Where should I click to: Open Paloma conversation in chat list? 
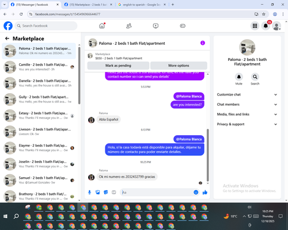[39, 51]
